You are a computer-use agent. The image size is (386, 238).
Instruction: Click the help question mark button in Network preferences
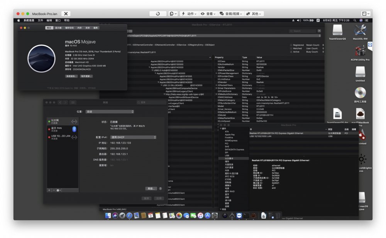pyautogui.click(x=161, y=189)
